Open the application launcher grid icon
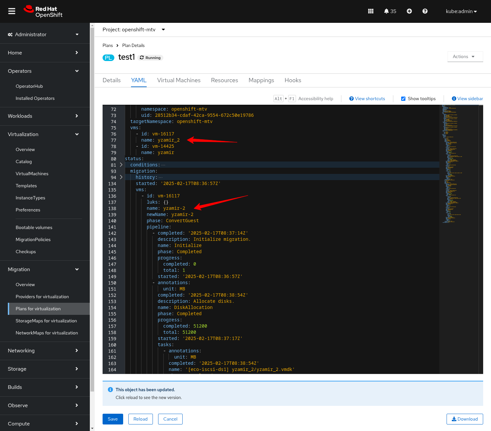Screen dimensions: 491x431 point(371,11)
